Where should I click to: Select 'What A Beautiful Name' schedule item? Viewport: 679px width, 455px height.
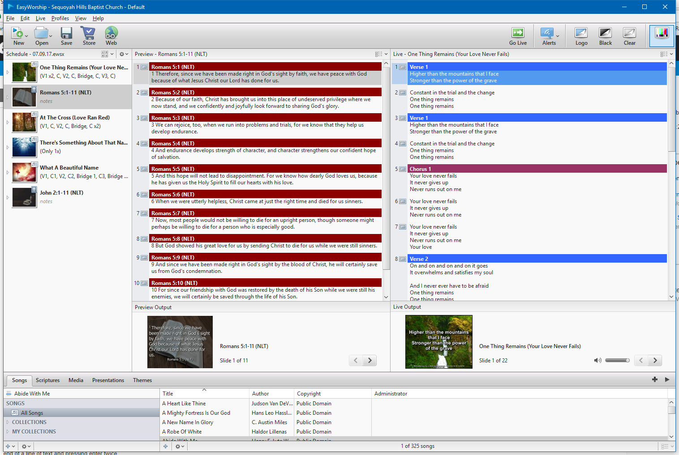click(x=68, y=172)
